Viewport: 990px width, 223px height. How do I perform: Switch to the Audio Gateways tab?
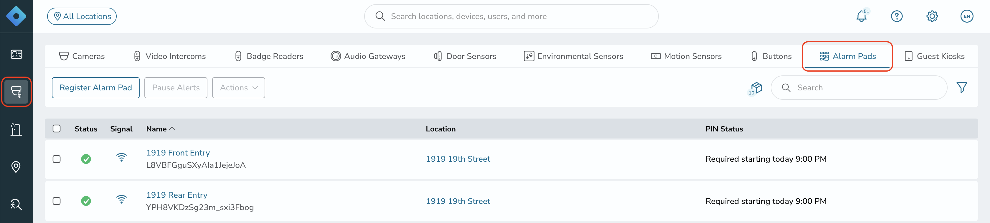click(x=368, y=56)
